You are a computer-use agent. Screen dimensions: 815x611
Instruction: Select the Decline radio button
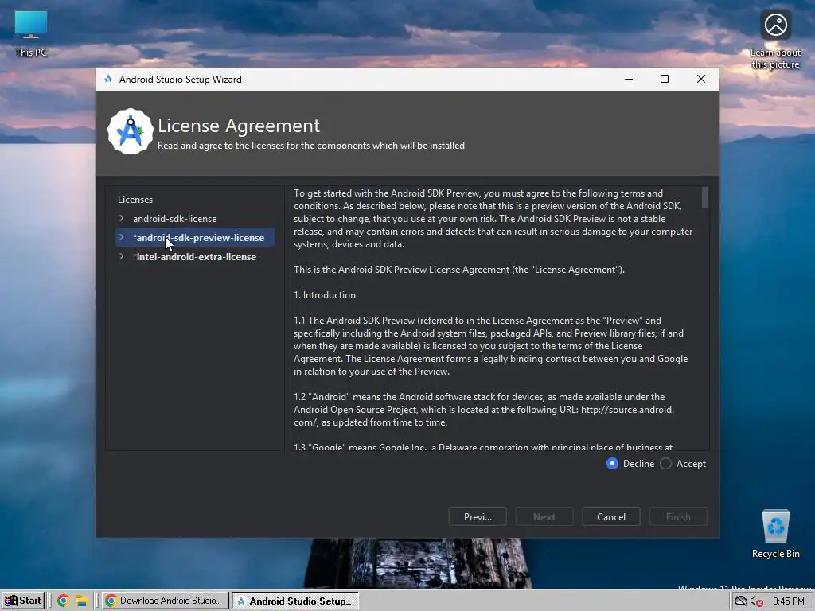coord(612,464)
